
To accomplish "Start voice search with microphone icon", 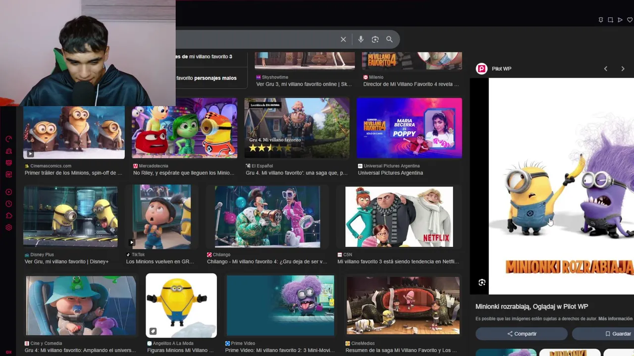I will point(361,40).
